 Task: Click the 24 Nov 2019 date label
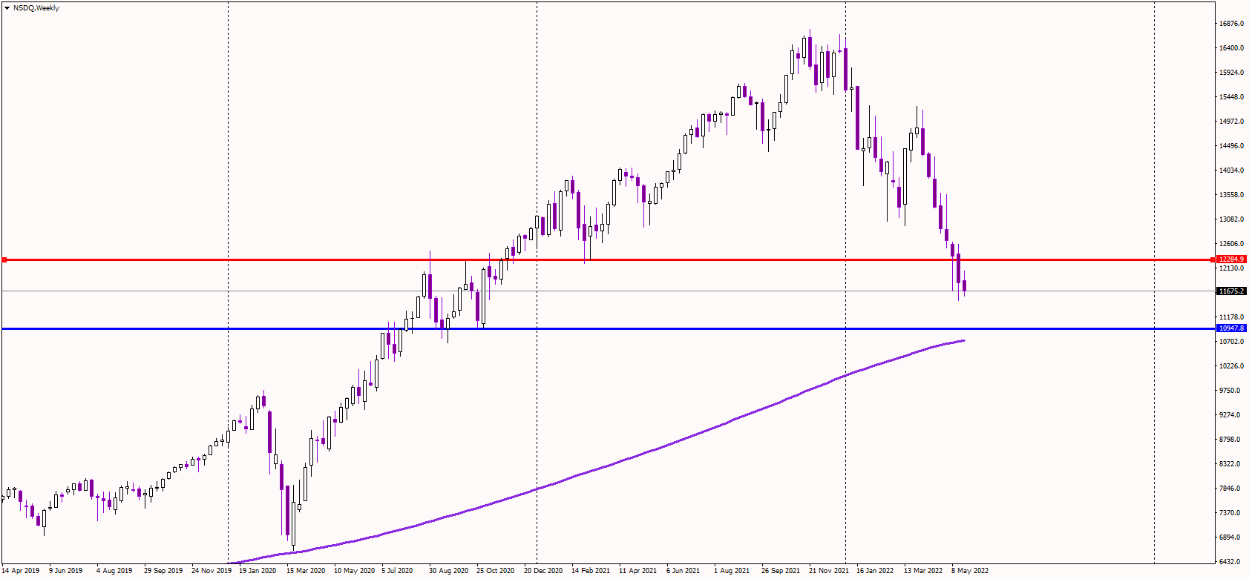[x=212, y=571]
